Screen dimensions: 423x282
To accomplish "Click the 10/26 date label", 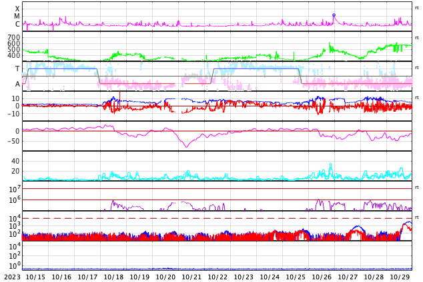I will [x=322, y=277].
